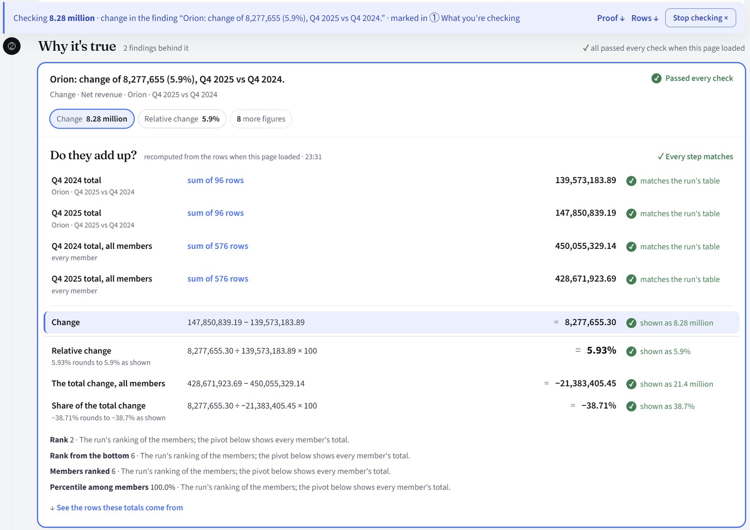The height and width of the screenshot is (530, 750).
Task: Click Q4 2025 total, all members label
Action: pyautogui.click(x=102, y=279)
